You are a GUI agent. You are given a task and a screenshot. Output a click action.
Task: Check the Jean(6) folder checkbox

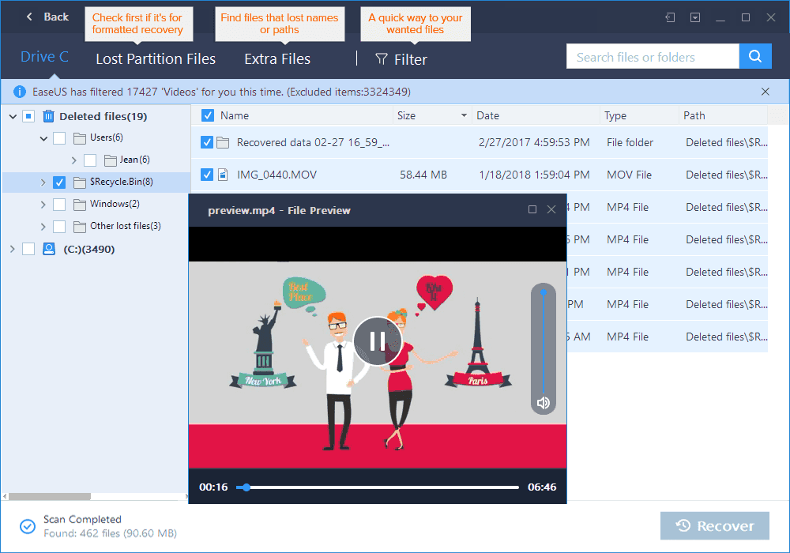point(90,160)
